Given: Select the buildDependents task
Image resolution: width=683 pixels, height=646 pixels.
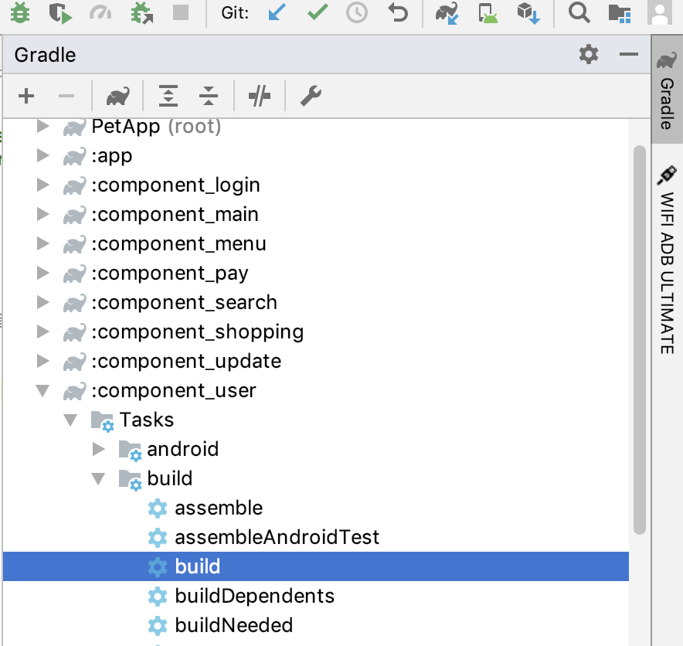Looking at the screenshot, I should pyautogui.click(x=316, y=596).
